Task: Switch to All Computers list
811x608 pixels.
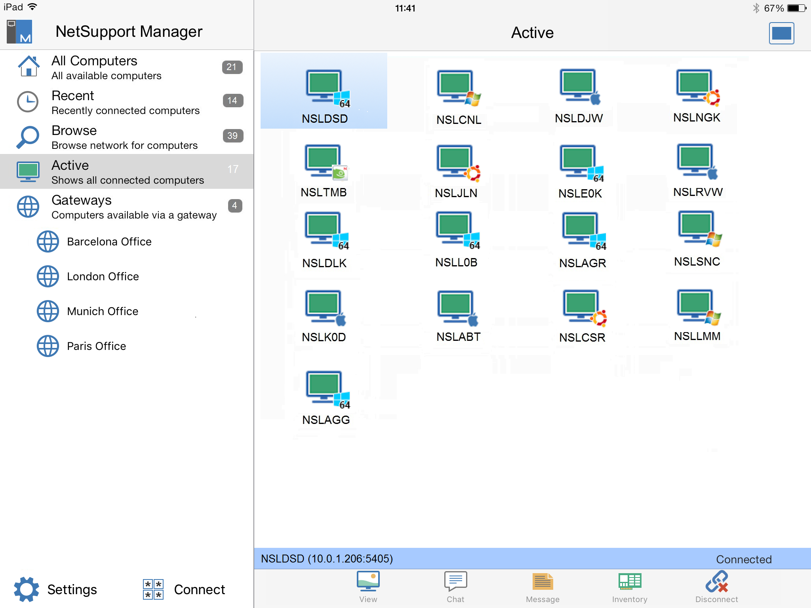Action: pyautogui.click(x=127, y=67)
